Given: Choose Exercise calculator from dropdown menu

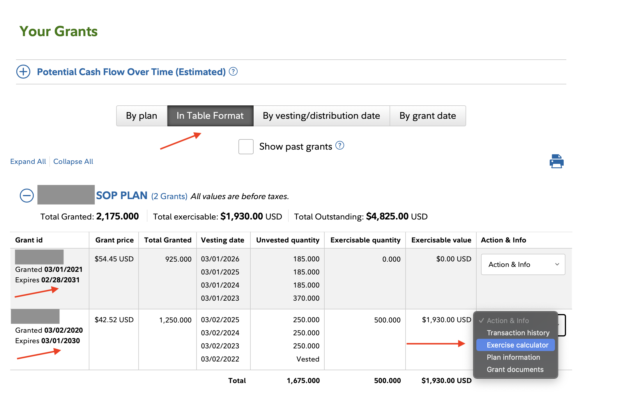Looking at the screenshot, I should click(x=517, y=345).
